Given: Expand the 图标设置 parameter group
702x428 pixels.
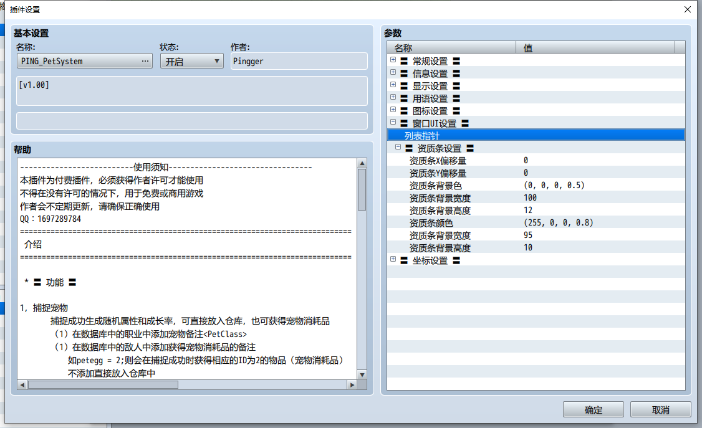Looking at the screenshot, I should [393, 110].
